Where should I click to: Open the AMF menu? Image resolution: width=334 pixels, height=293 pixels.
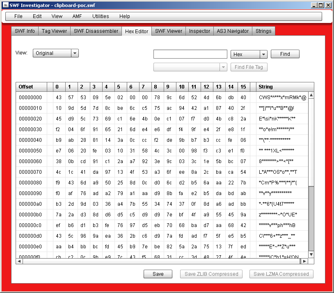click(x=77, y=16)
